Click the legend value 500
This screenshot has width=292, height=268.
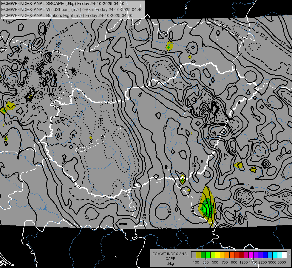(215, 262)
